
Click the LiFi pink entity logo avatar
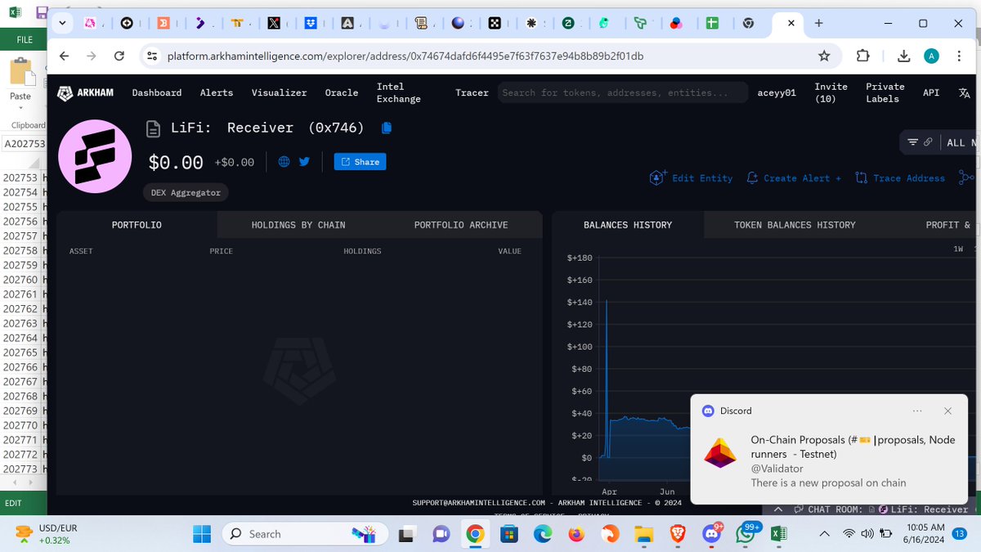tap(95, 156)
